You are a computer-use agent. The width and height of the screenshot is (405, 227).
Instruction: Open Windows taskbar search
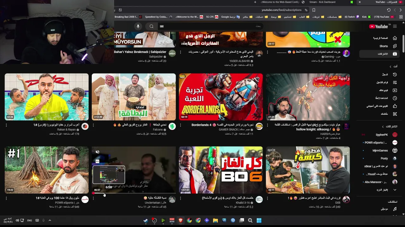pyautogui.click(x=250, y=220)
